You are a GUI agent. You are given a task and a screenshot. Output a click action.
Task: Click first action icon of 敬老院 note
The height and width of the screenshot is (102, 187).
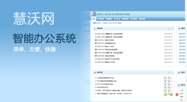click(x=165, y=81)
